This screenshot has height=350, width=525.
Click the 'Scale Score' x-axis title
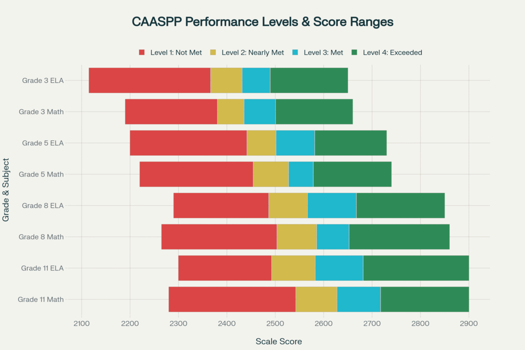[x=279, y=341]
